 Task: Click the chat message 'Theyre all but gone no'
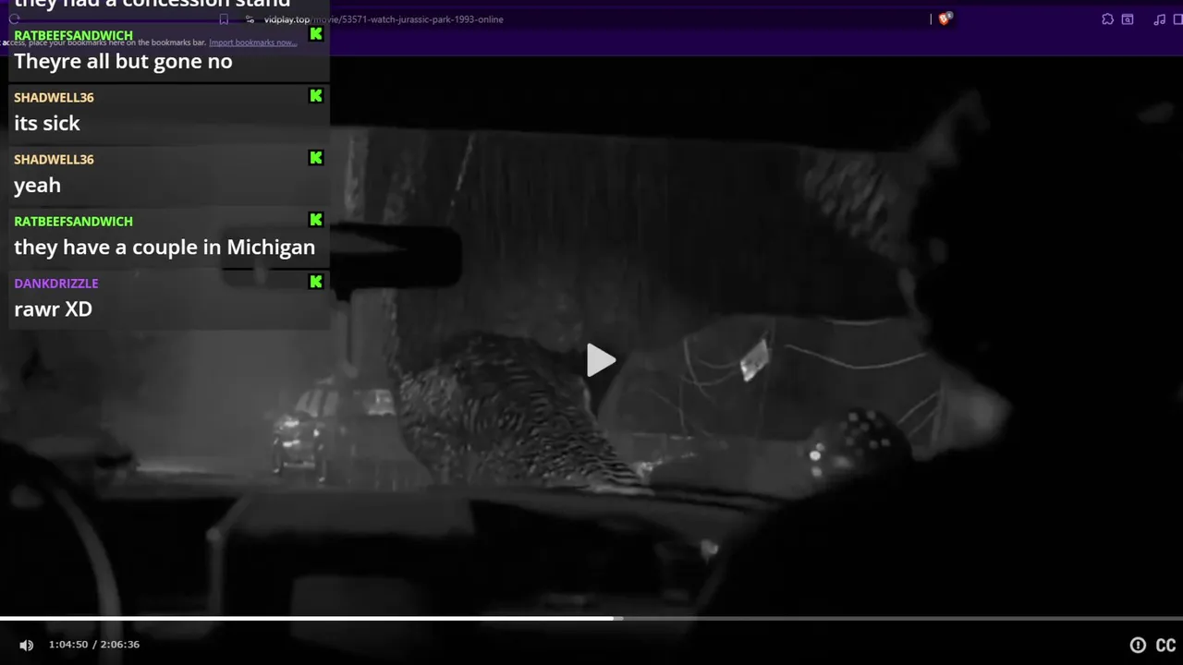pos(123,61)
